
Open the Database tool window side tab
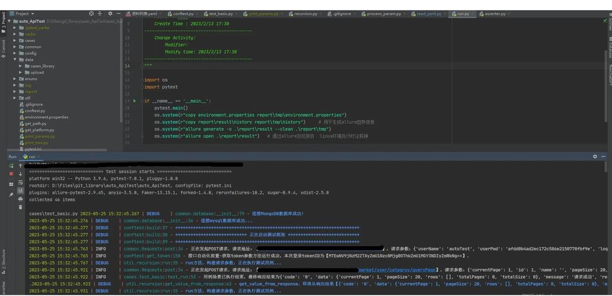tap(609, 47)
